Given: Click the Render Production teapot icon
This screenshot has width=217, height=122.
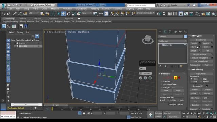Looking at the screenshot, I should click(214, 14).
